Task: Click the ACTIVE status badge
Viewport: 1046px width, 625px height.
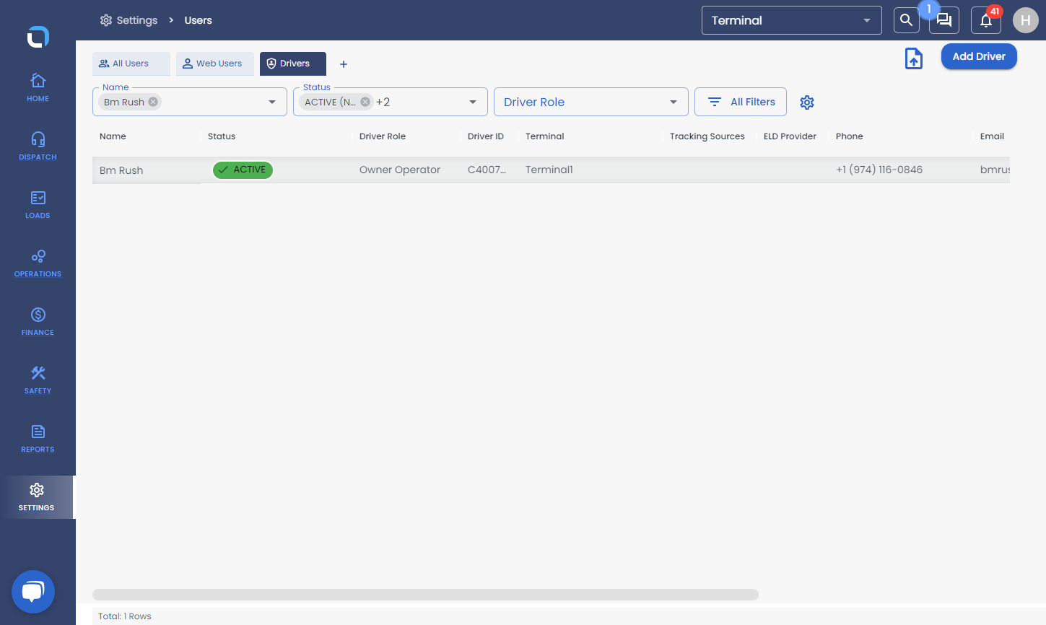Action: 243,170
